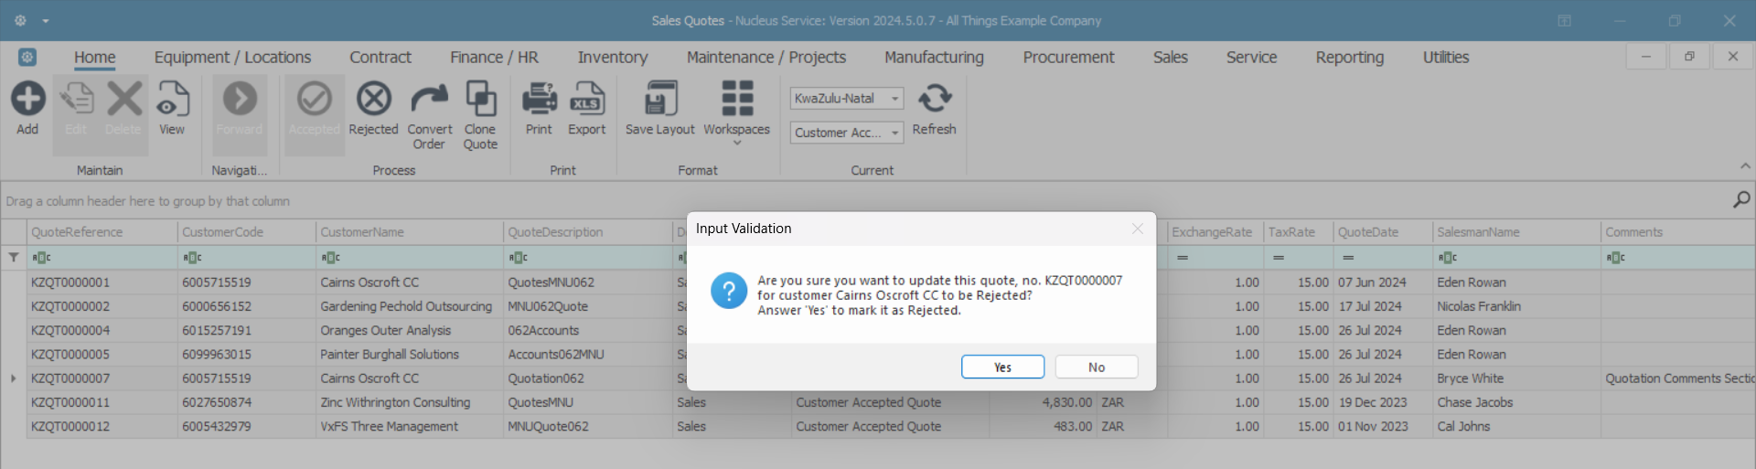1756x469 pixels.
Task: Click the View quote icon
Action: [x=172, y=101]
